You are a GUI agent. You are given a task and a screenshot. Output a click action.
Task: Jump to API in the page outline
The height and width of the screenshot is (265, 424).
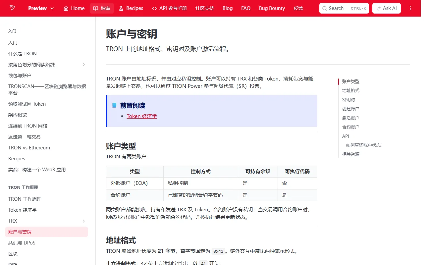(x=345, y=136)
